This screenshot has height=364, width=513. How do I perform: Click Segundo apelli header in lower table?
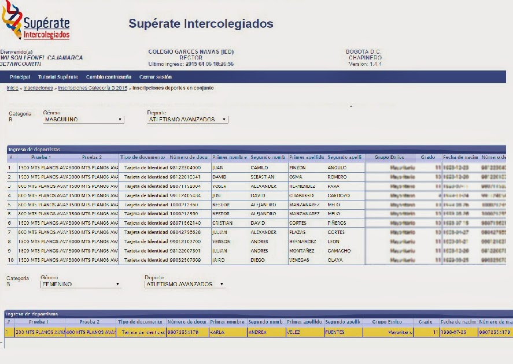(x=342, y=322)
